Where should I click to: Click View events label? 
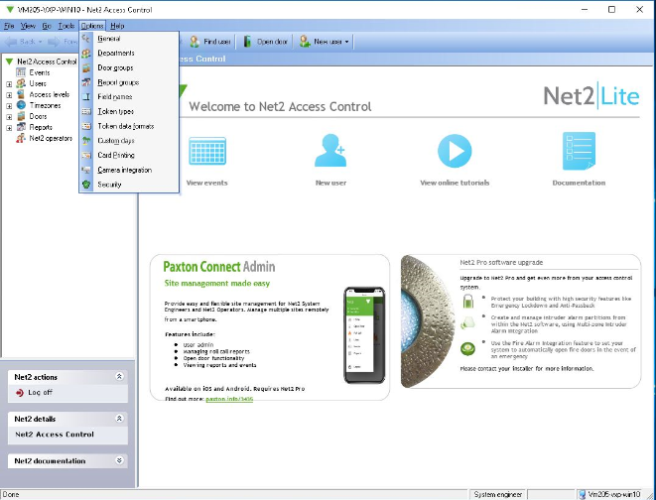click(x=207, y=183)
